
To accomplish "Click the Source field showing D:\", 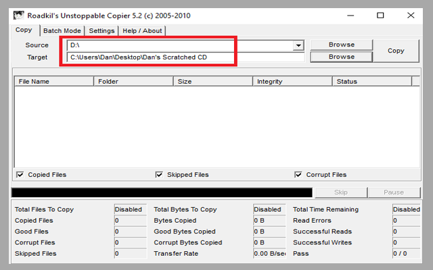I will pyautogui.click(x=180, y=45).
